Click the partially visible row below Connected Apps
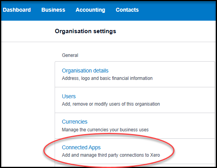217x168 pixels. (135, 165)
